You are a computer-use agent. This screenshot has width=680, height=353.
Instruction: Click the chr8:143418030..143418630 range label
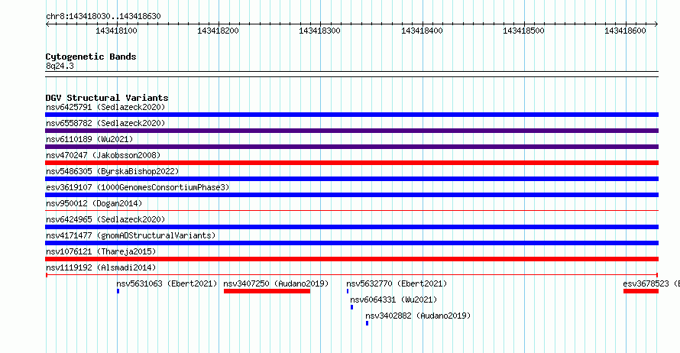point(103,17)
